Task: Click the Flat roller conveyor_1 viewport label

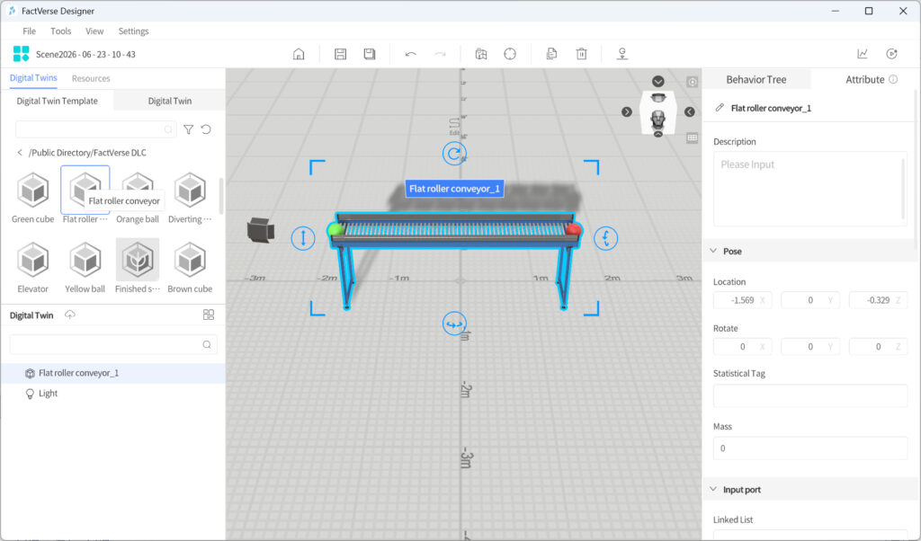Action: pos(454,189)
